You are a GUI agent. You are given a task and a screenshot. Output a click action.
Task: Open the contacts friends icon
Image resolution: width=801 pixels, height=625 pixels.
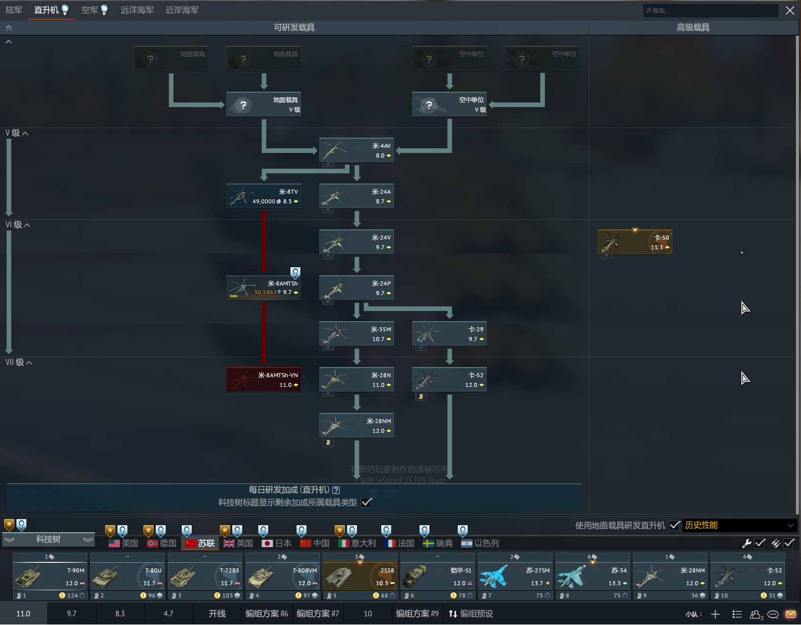point(756,614)
